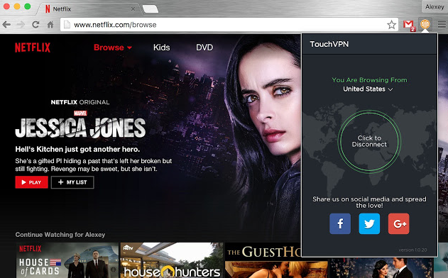Share TouchVPN on Twitter
448x278 pixels.
coord(369,223)
